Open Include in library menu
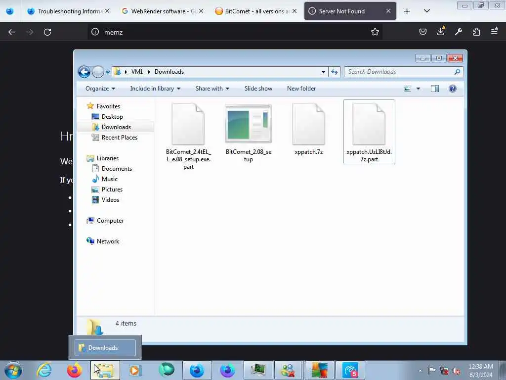This screenshot has height=380, width=506. tap(155, 89)
